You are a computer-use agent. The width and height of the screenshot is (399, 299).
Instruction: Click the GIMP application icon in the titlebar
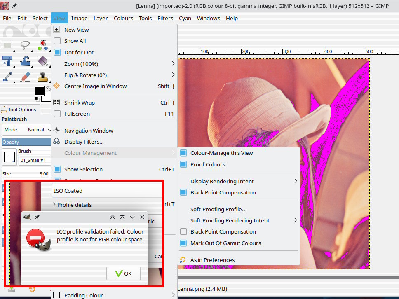[x=5, y=6]
